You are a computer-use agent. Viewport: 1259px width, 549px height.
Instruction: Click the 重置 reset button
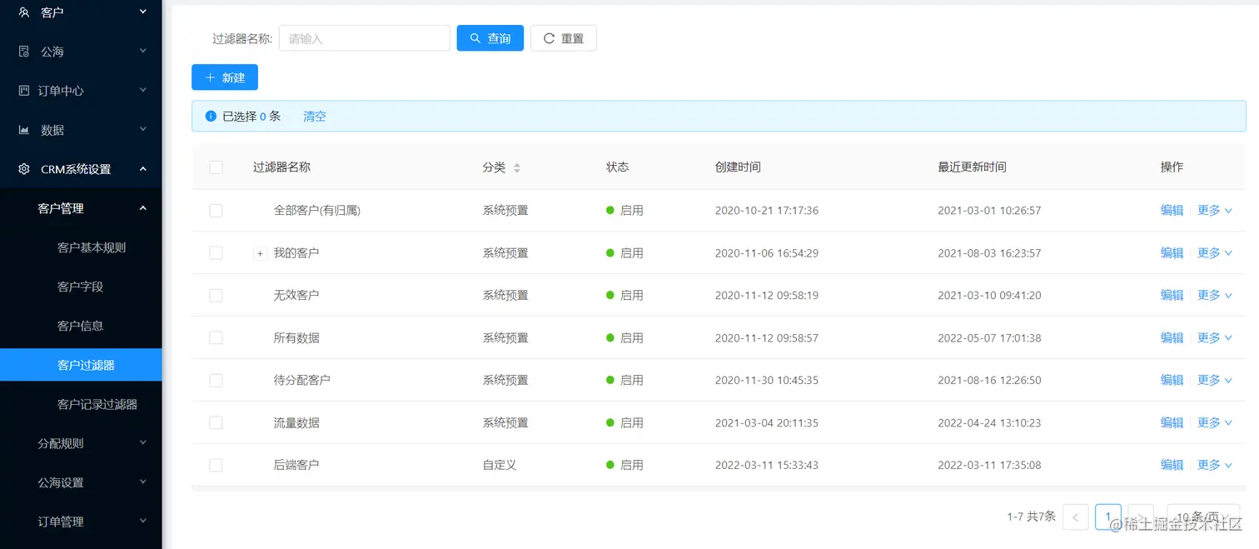click(x=564, y=38)
